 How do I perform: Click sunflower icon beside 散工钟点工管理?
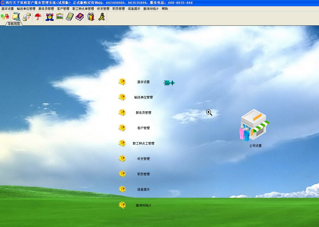point(122,143)
